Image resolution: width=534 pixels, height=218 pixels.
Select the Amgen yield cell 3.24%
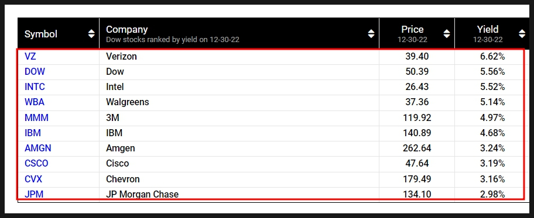click(x=489, y=148)
